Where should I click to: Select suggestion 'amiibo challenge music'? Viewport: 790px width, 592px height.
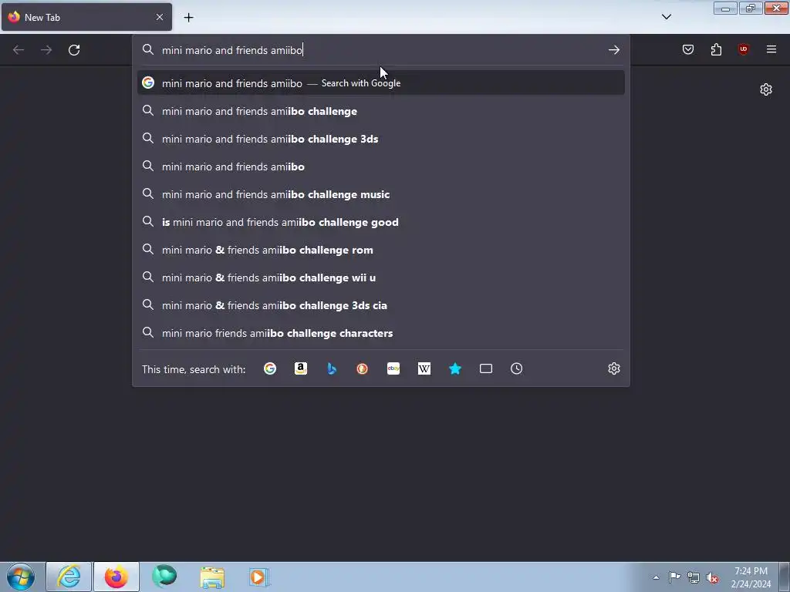pyautogui.click(x=381, y=194)
